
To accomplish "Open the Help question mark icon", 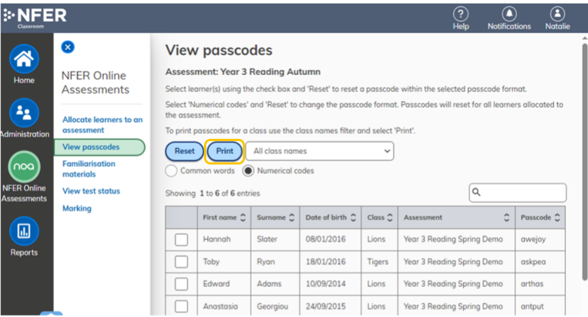I will 461,14.
